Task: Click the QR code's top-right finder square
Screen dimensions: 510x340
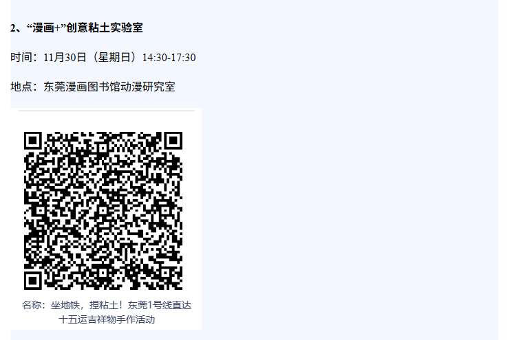Action: [x=173, y=141]
